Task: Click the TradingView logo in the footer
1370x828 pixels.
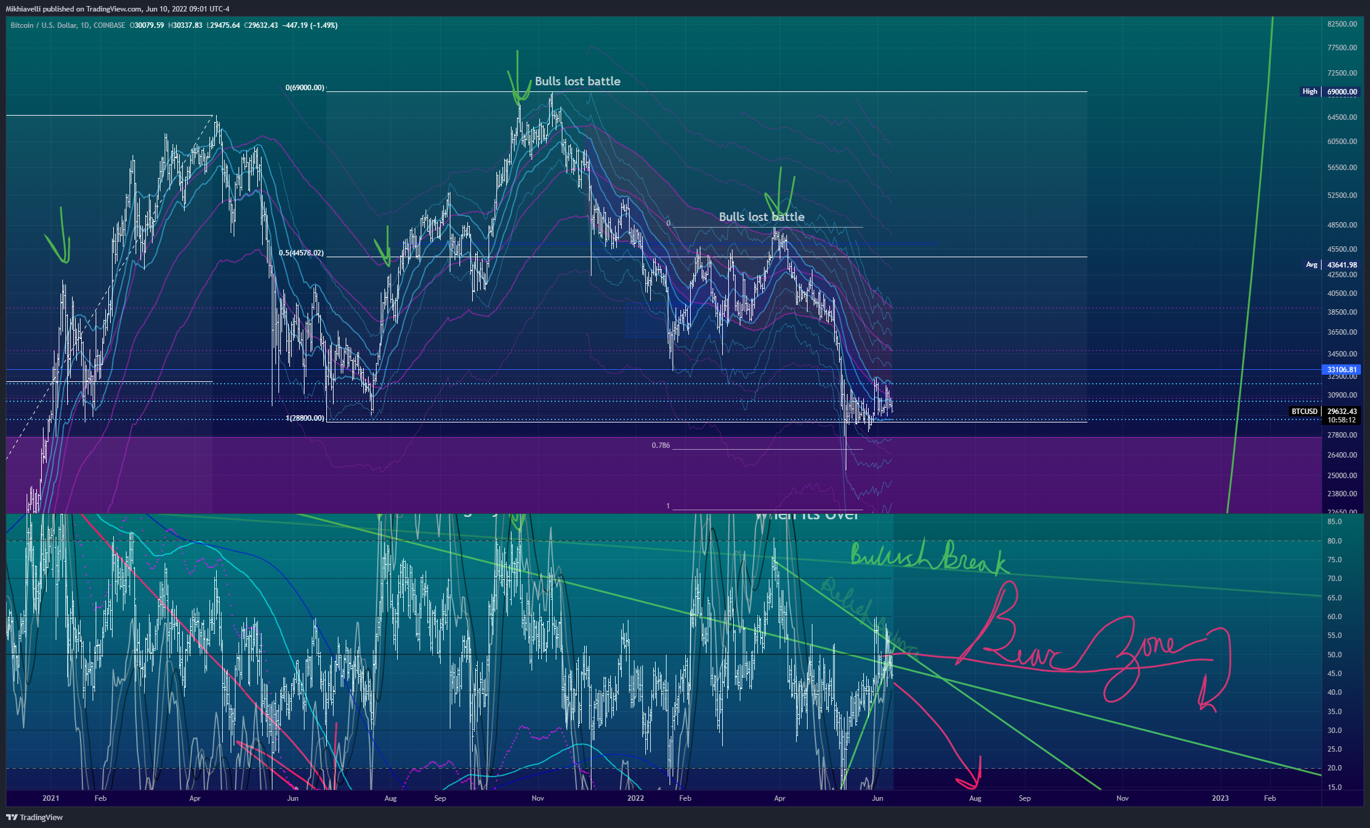Action: (x=35, y=817)
